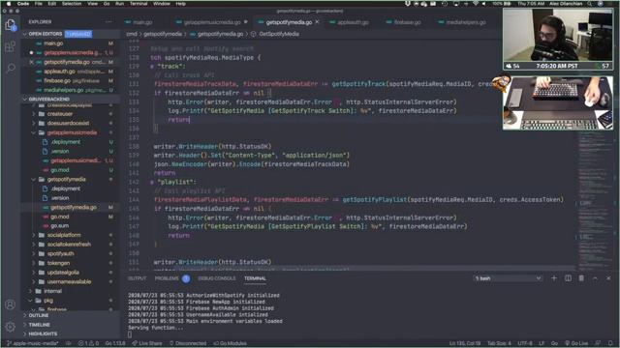Click Ln 135 cursor position in status bar

pyautogui.click(x=465, y=343)
